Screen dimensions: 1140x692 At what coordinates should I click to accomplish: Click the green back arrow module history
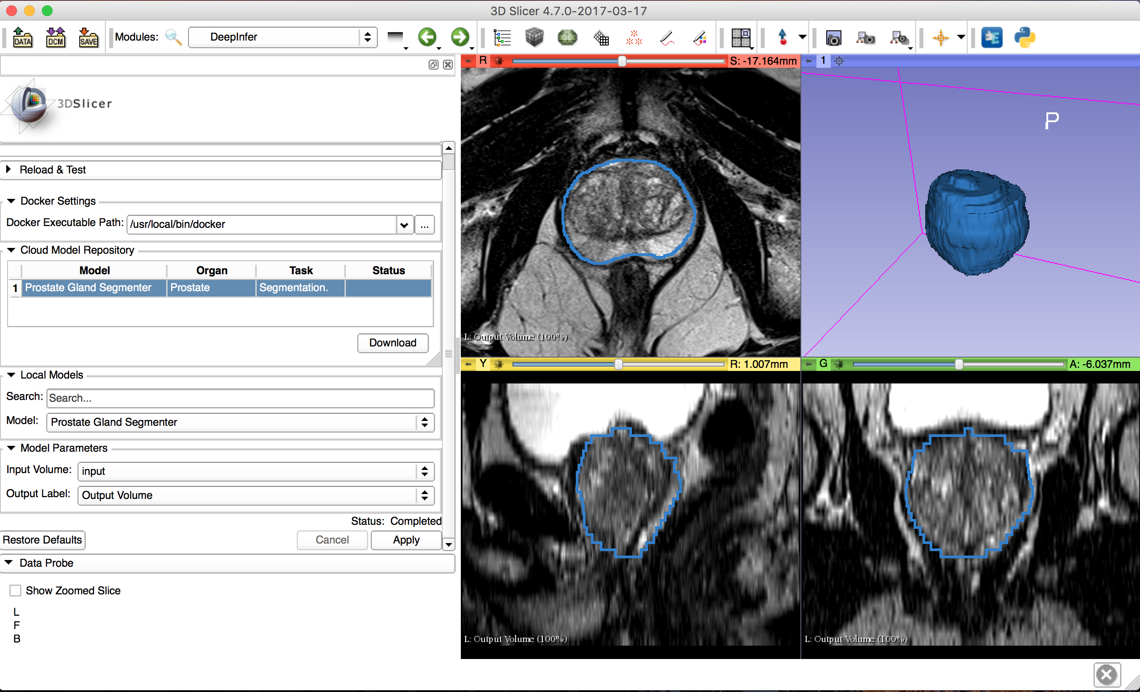tap(426, 37)
